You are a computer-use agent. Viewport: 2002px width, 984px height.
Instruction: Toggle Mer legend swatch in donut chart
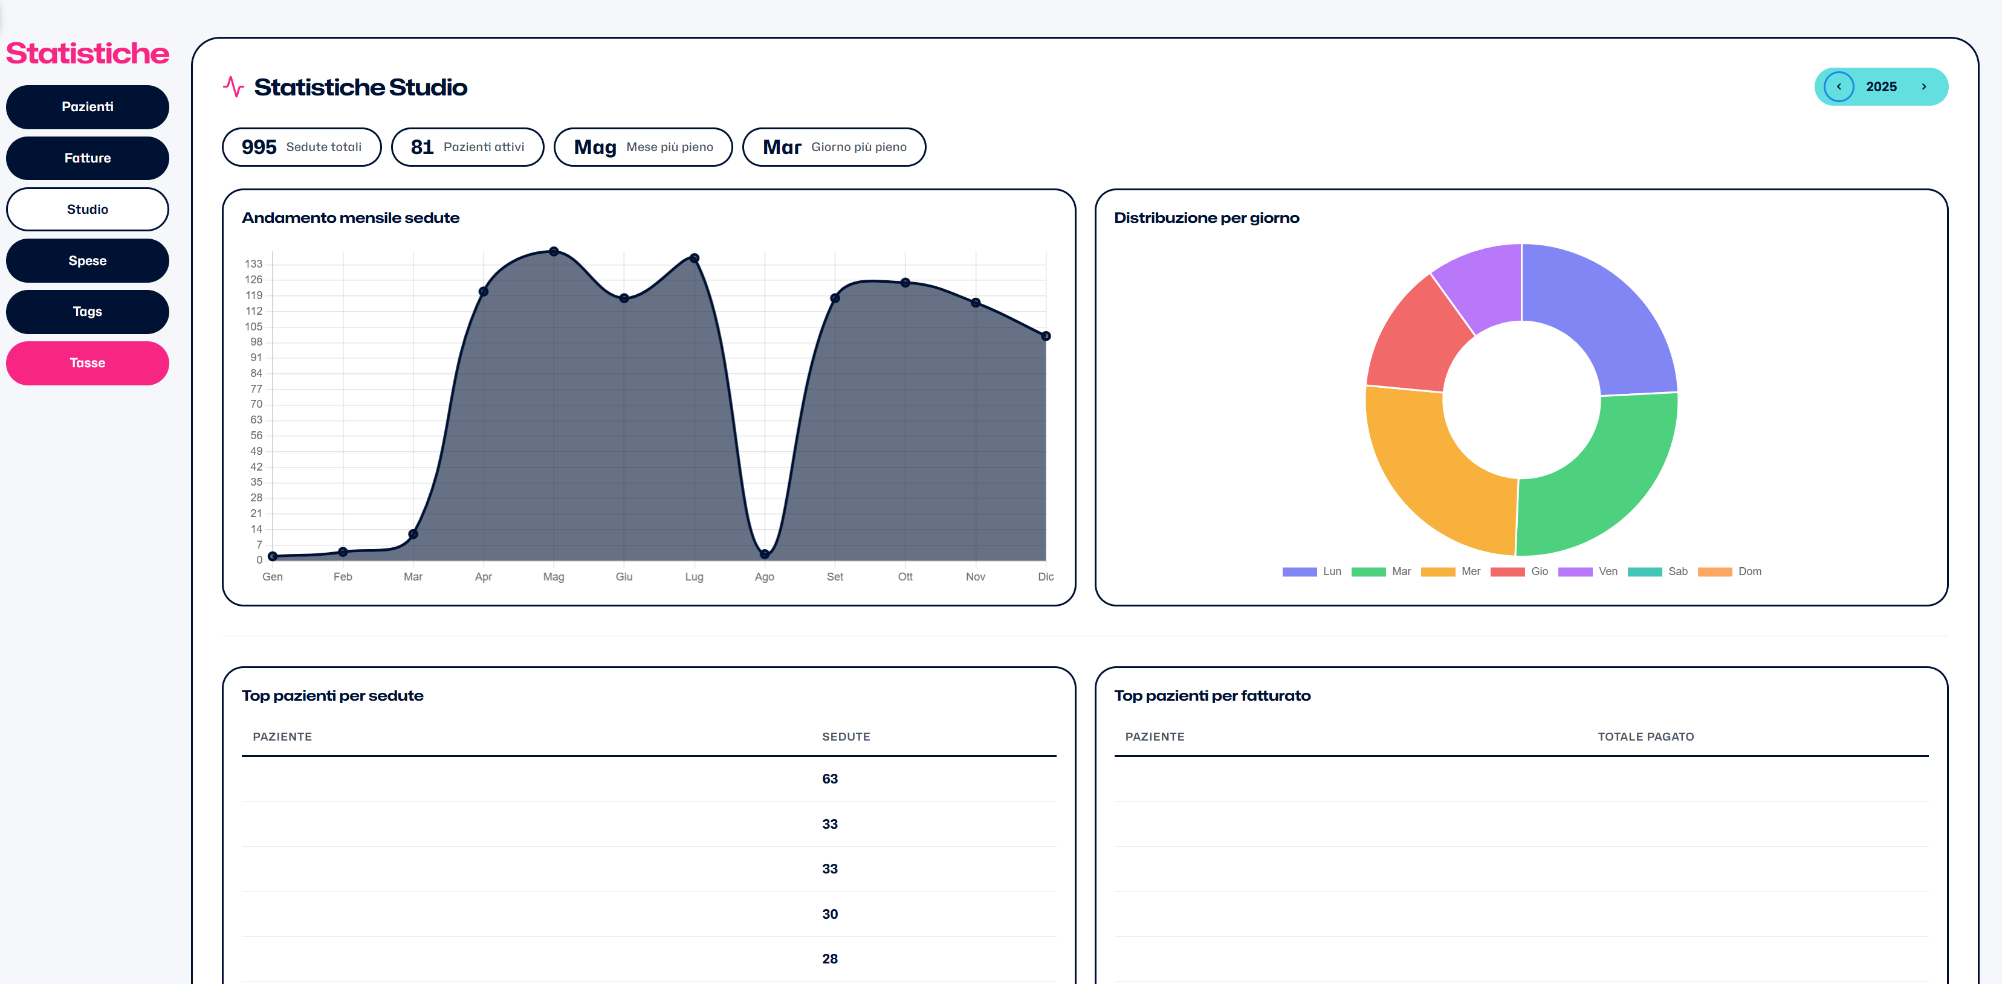pyautogui.click(x=1438, y=571)
